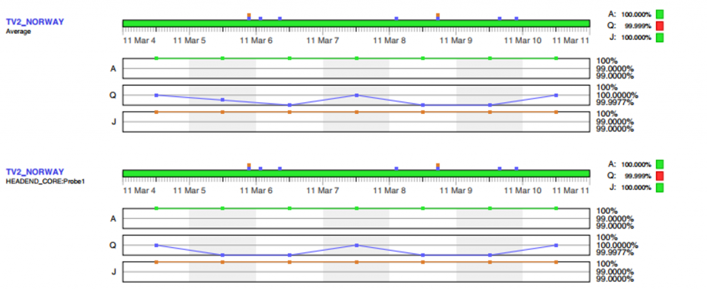Select green A status square for Probe1
Image resolution: width=707 pixels, height=290 pixels.
click(659, 164)
